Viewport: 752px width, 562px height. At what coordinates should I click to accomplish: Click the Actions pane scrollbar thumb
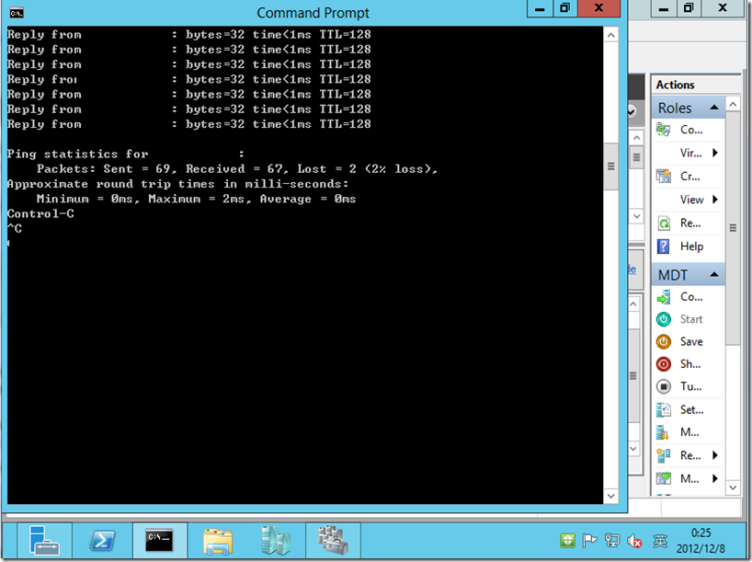733,228
